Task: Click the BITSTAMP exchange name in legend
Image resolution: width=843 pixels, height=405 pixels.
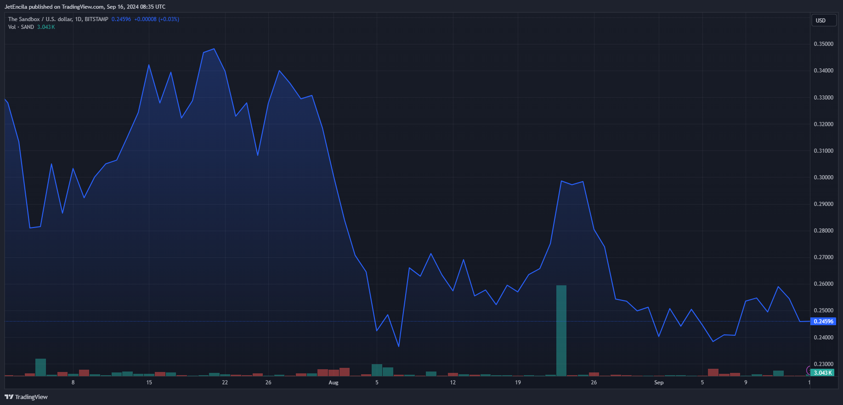Action: [x=96, y=19]
